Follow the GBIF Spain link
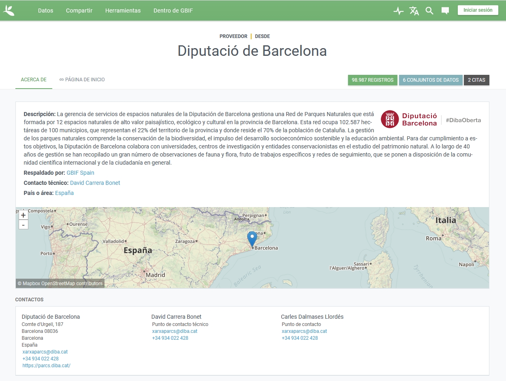This screenshot has height=381, width=506. coord(80,173)
